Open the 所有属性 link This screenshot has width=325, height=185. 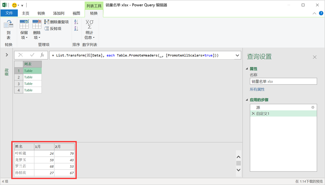[x=257, y=89]
